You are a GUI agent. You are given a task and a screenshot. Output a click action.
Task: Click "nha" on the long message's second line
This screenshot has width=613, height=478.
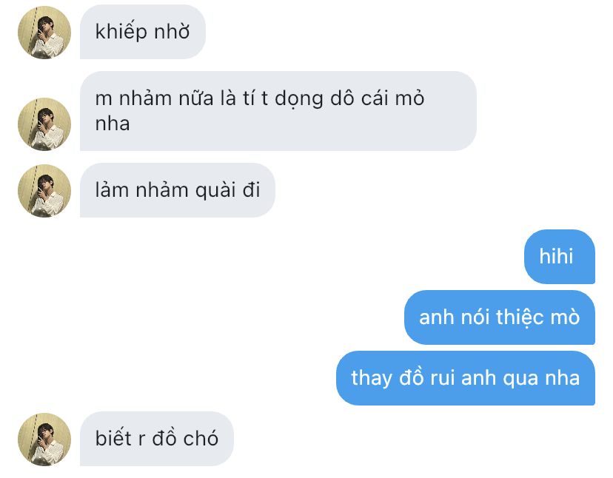coord(113,124)
